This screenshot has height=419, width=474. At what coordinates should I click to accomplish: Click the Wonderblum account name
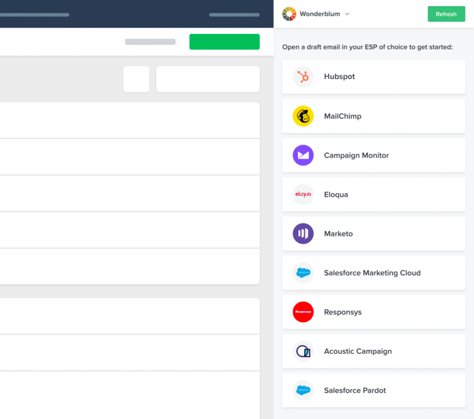(320, 14)
